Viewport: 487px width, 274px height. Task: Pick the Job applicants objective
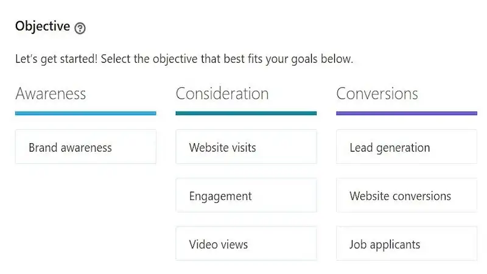tap(406, 244)
